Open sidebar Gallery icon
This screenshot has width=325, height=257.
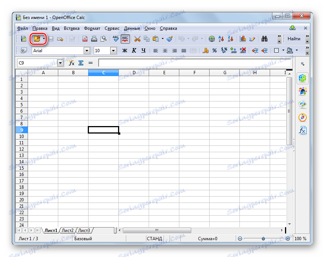point(303,104)
